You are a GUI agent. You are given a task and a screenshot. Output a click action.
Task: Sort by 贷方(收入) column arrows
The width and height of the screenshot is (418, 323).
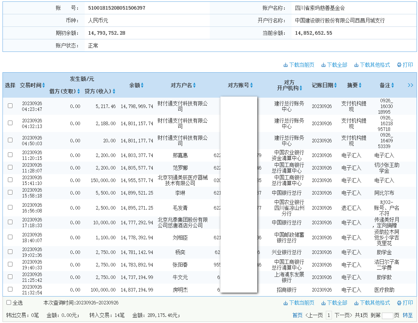(114, 91)
